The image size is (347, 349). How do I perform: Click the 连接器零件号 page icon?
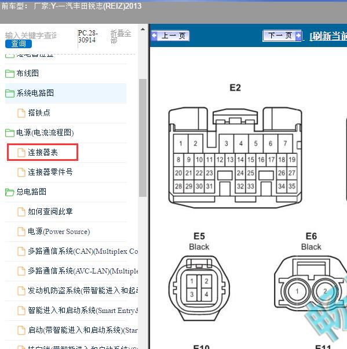[x=21, y=172]
